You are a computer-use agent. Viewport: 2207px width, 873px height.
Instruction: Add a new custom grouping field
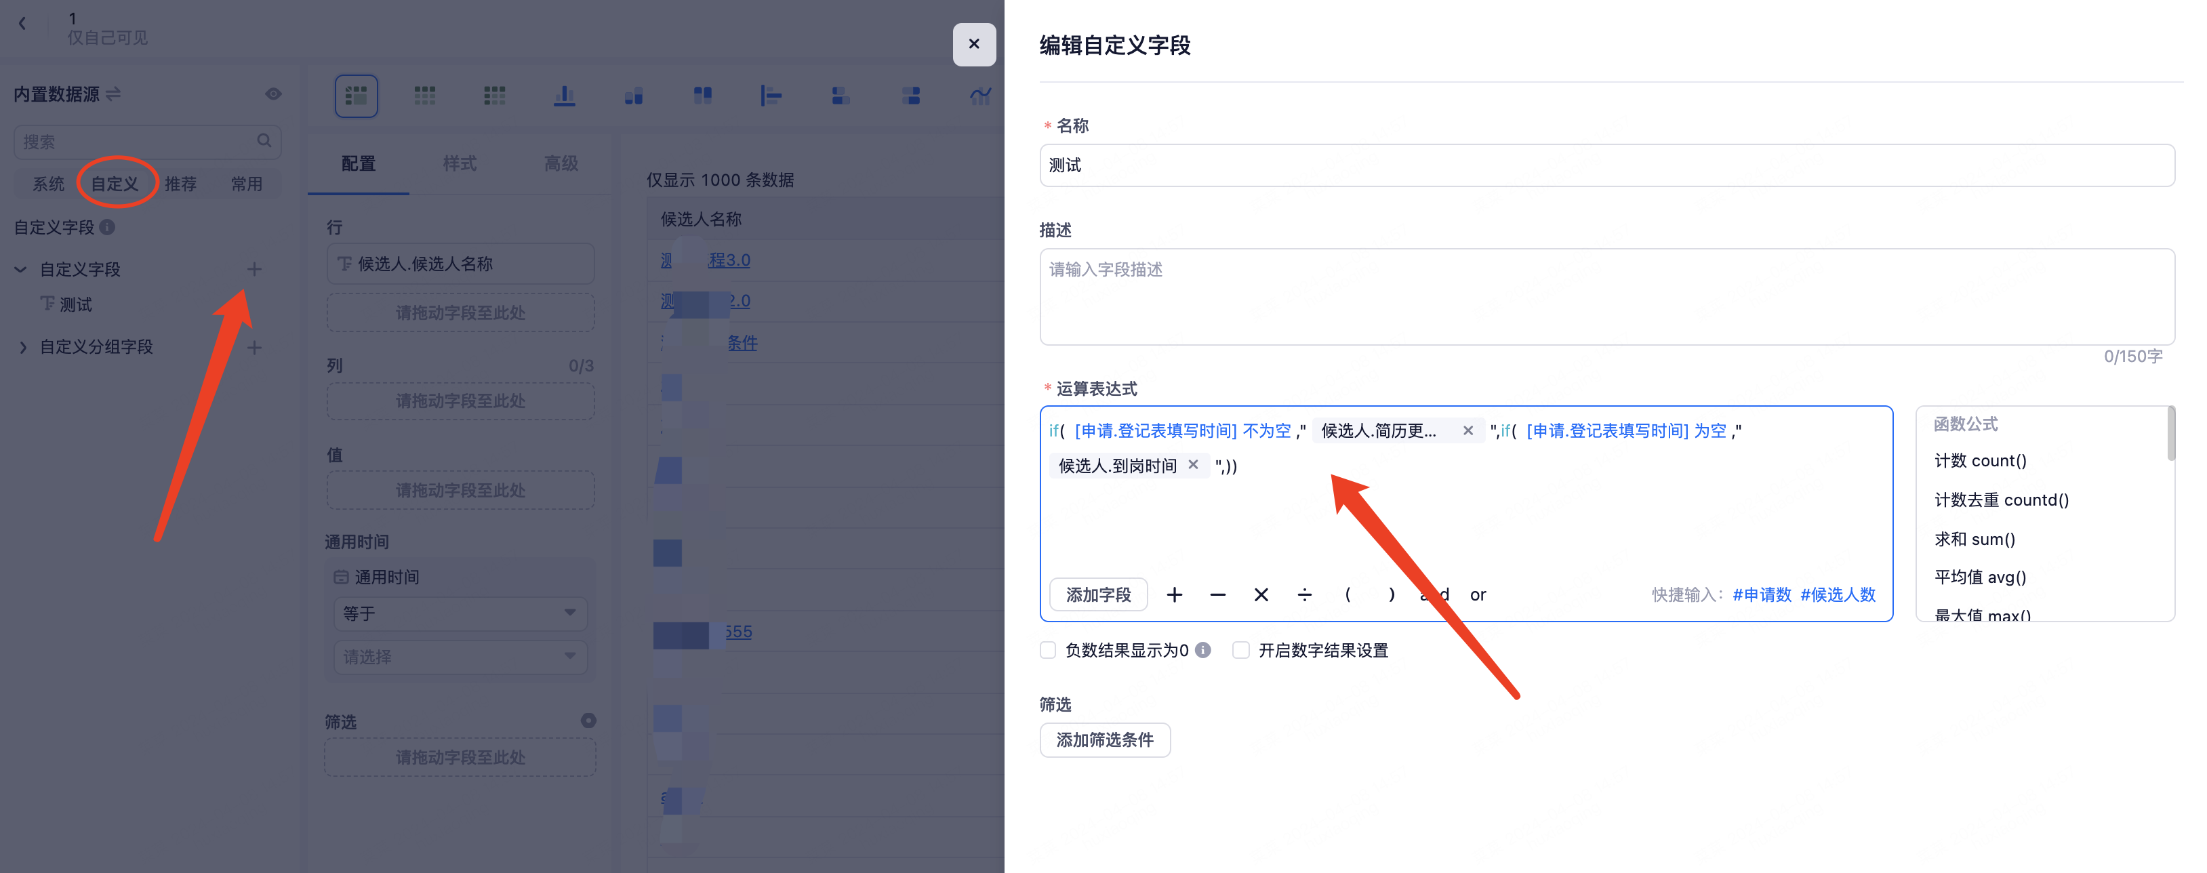(x=254, y=347)
